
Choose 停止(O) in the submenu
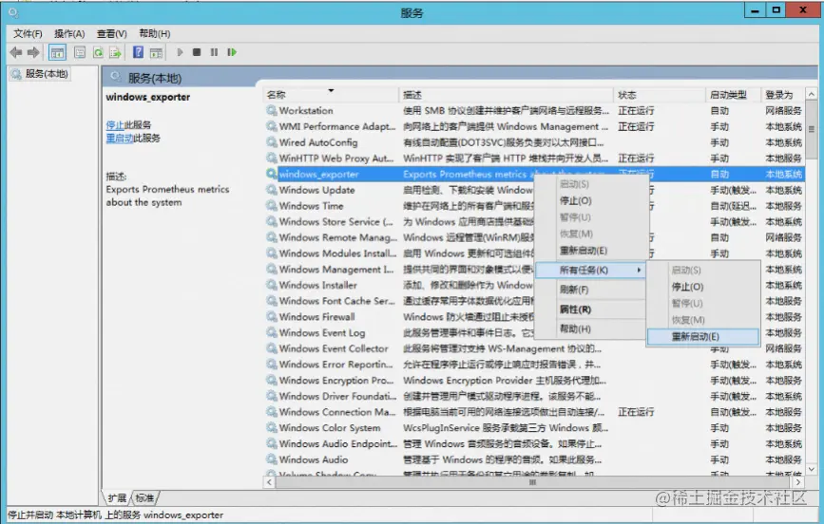[703, 287]
